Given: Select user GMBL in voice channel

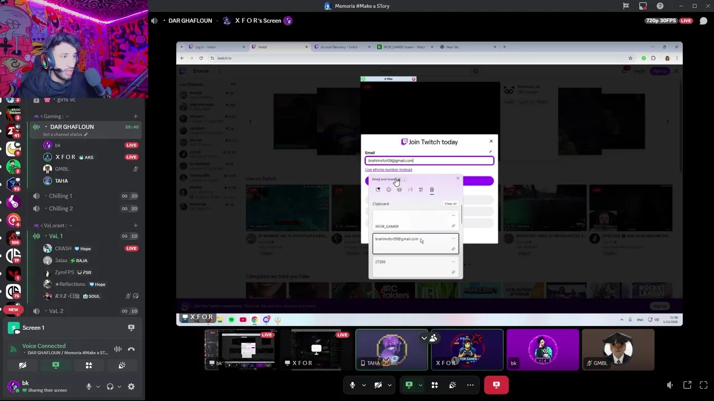Looking at the screenshot, I should pyautogui.click(x=90, y=169).
